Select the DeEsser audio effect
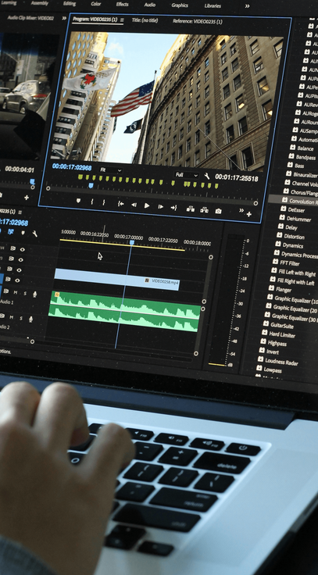 pyautogui.click(x=288, y=209)
